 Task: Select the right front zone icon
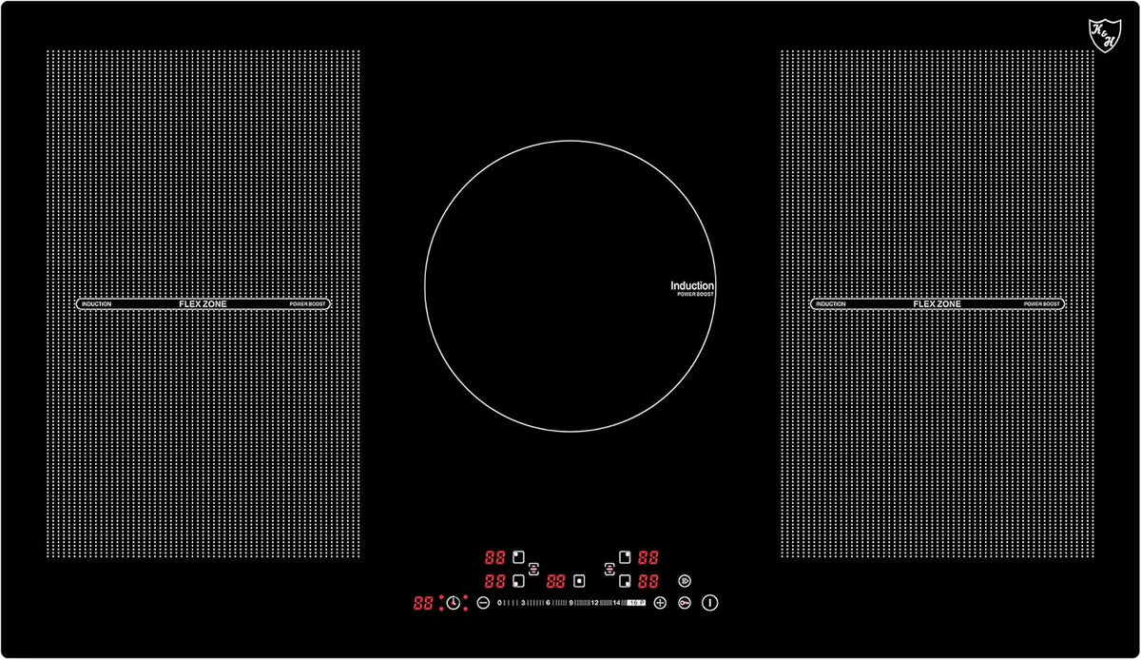625,580
